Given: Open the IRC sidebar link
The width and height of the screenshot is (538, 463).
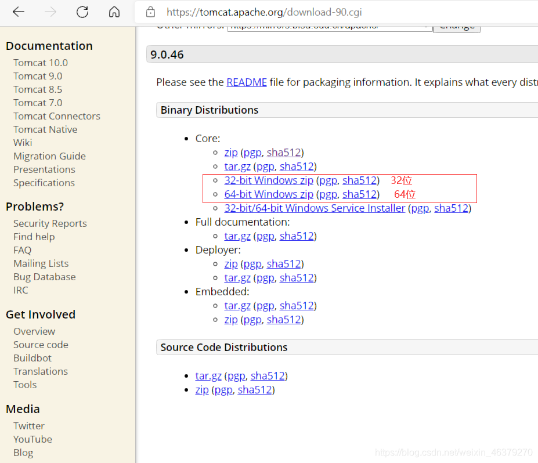Looking at the screenshot, I should [x=20, y=291].
